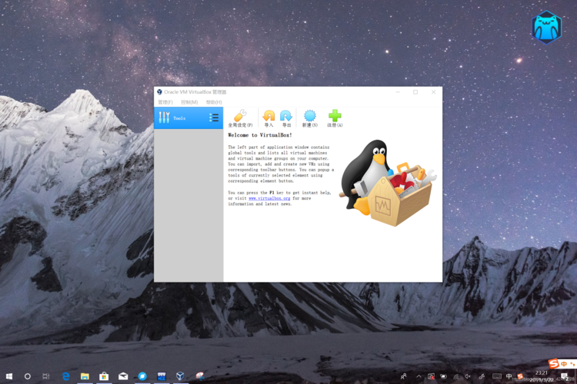Open File Explorer from taskbar

pyautogui.click(x=85, y=376)
